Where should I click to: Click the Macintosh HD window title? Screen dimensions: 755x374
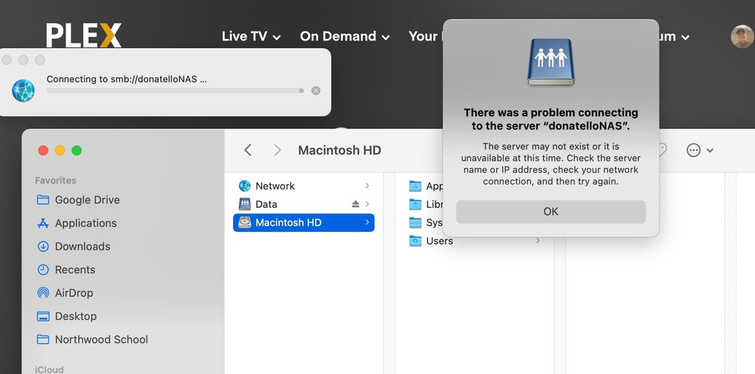(339, 150)
